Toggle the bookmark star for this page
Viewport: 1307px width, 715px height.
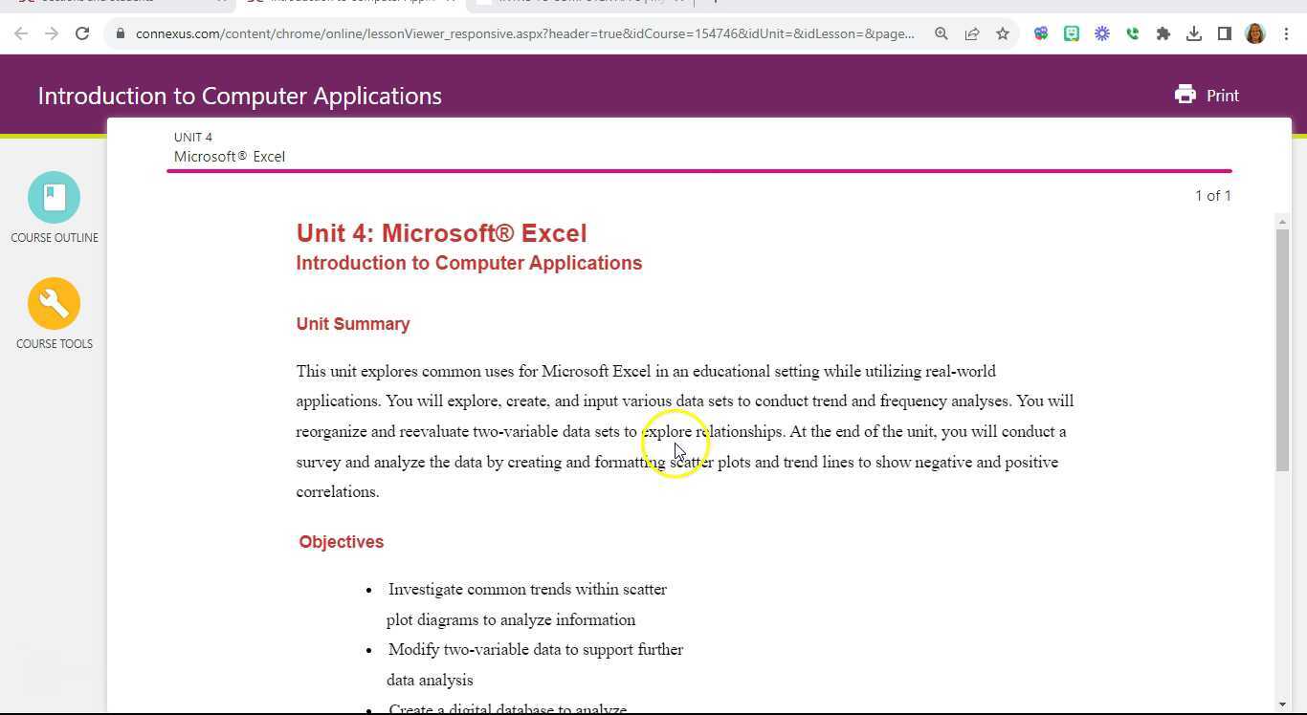1003,32
